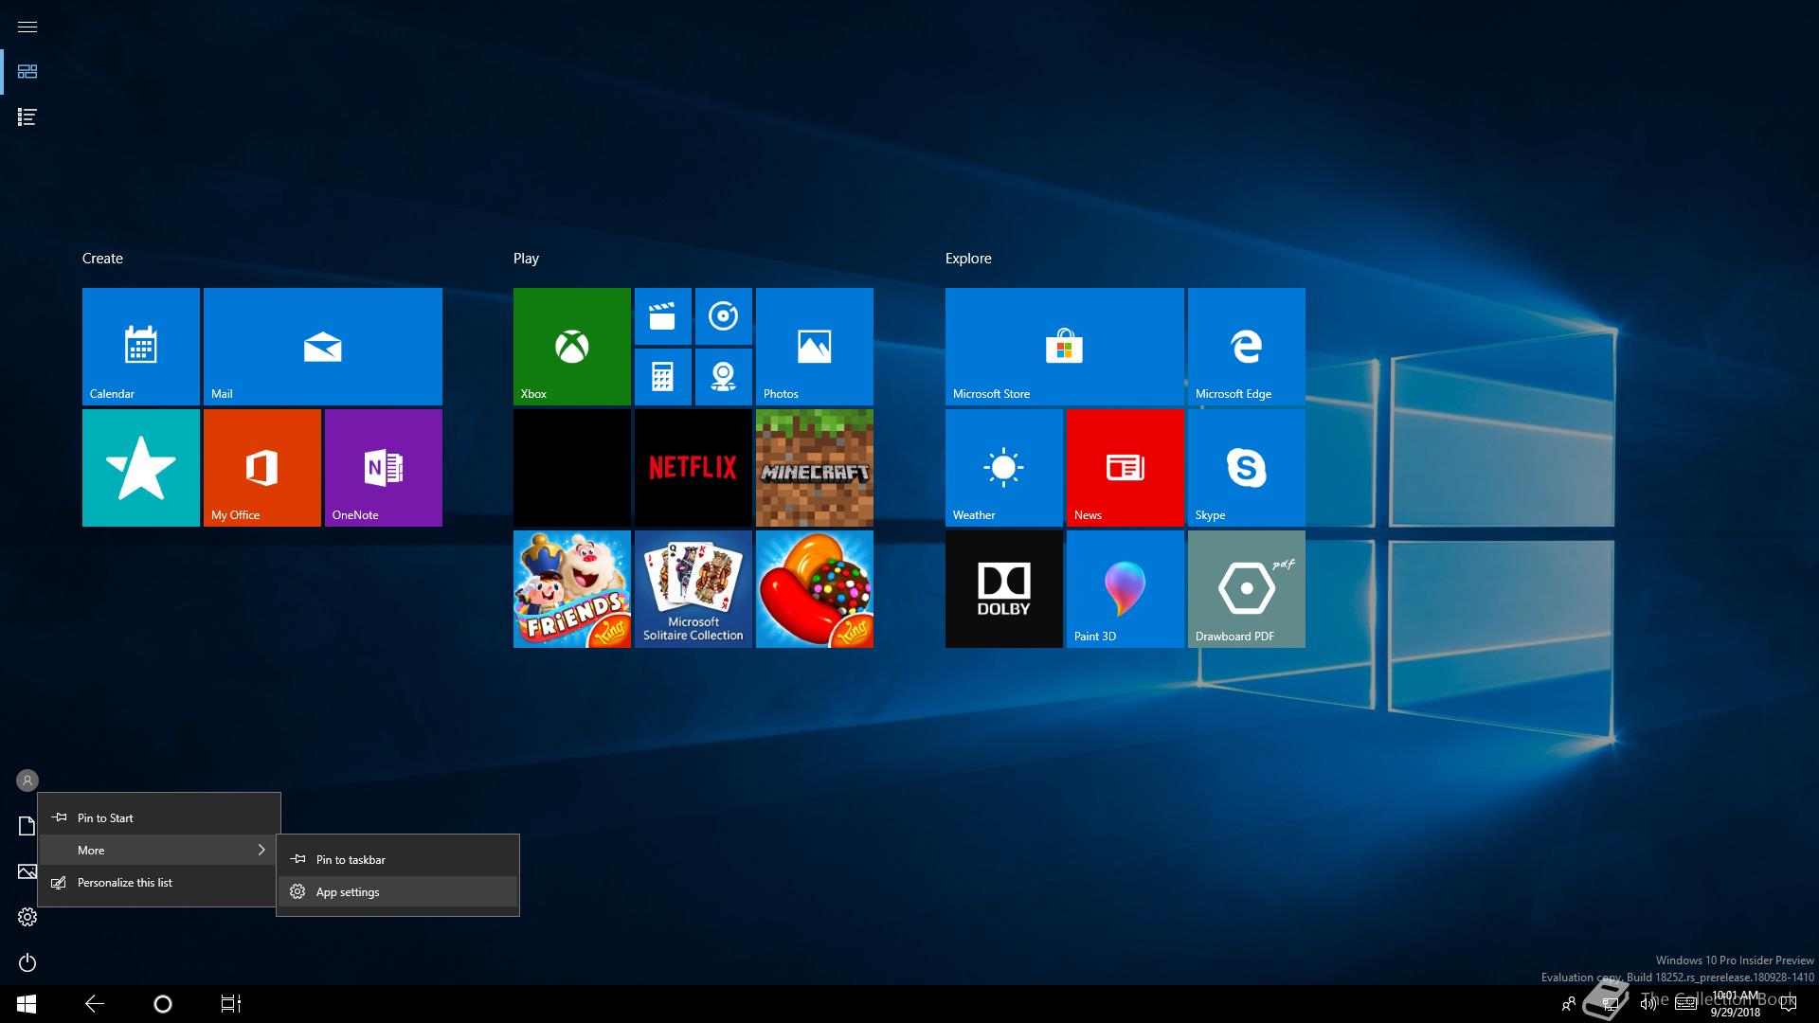Screen dimensions: 1819x1023
Task: Open the Camera webcam tile
Action: (724, 377)
